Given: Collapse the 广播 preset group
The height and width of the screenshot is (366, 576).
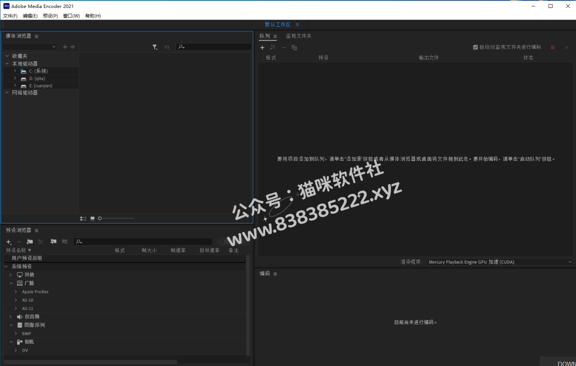Looking at the screenshot, I should pos(11,283).
